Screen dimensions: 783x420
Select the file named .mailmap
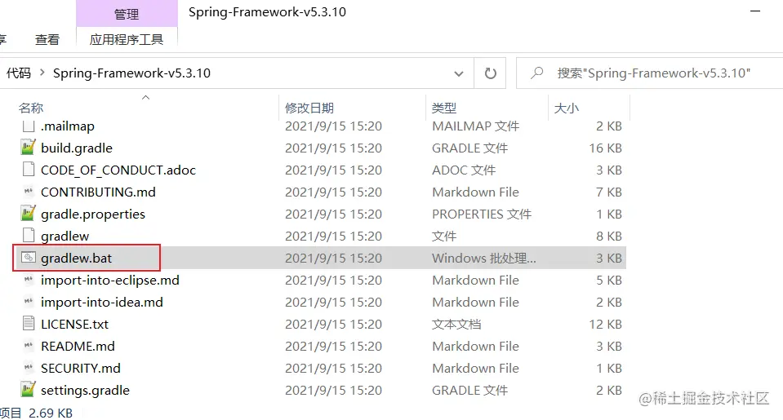click(x=68, y=126)
